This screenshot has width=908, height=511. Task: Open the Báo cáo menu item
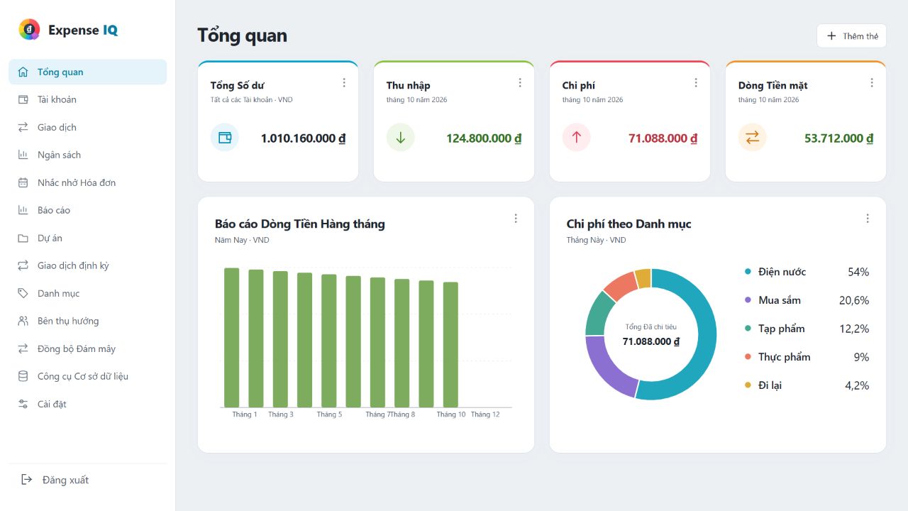pyautogui.click(x=88, y=210)
